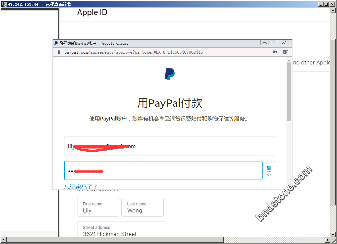The image size is (337, 244).
Task: Click the PayPal popup vertical scrollbar thumb
Action: coord(289,92)
